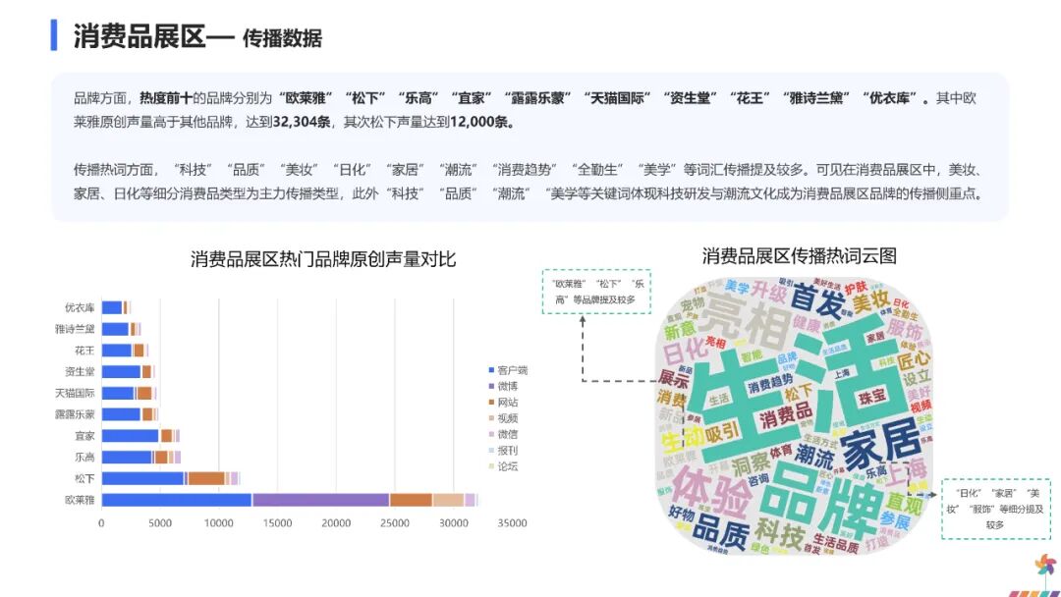Click the 花王 axis label
This screenshot has height=597, width=1061.
pyautogui.click(x=84, y=351)
